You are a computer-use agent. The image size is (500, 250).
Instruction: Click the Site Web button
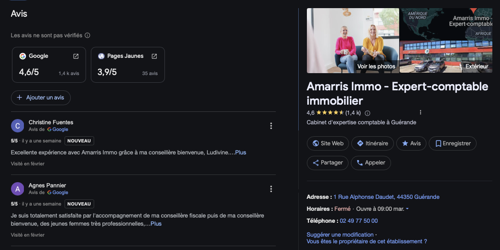click(x=328, y=143)
